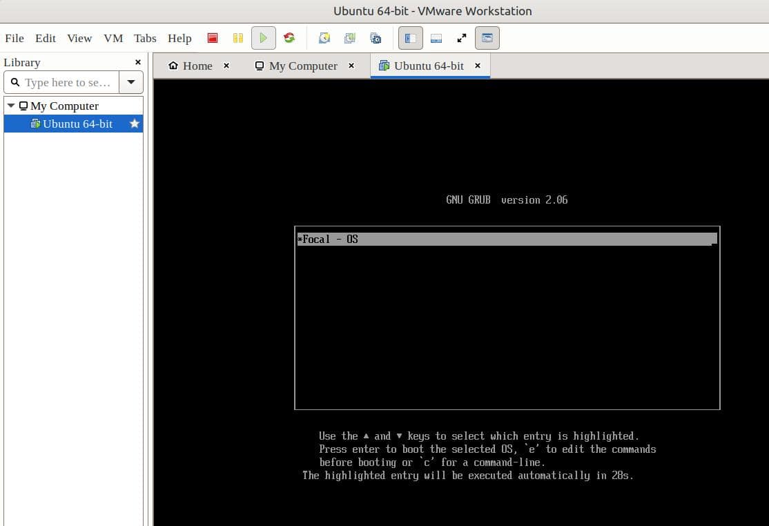
Task: Select the Focal - OS GRUB entry
Action: tap(507, 240)
